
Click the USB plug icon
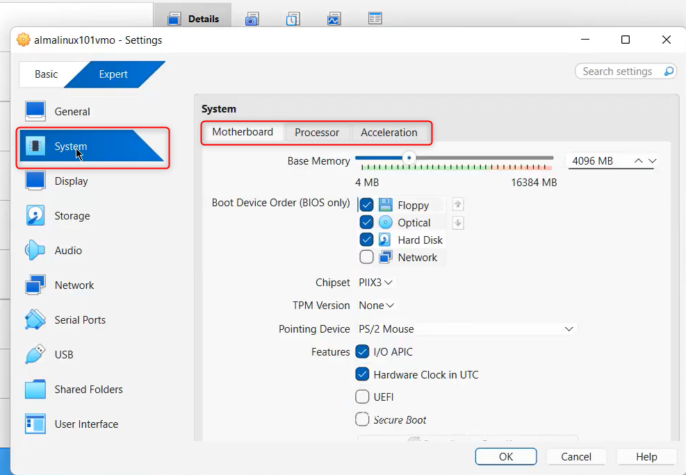point(35,354)
